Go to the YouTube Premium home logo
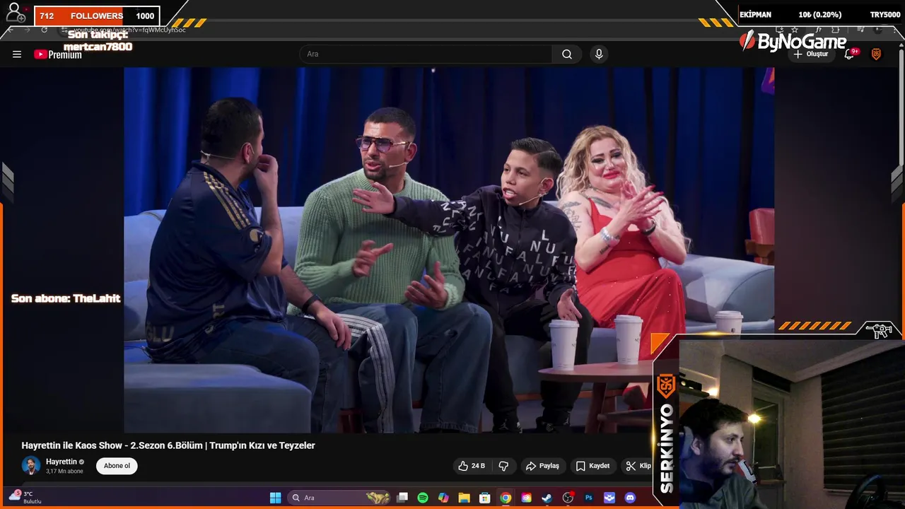This screenshot has width=905, height=509. click(x=58, y=54)
